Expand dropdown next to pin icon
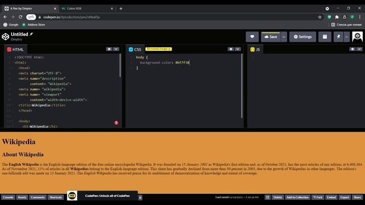The width and height of the screenshot is (365, 205). click(347, 36)
